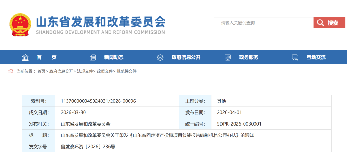Click the chat bubble icon beside 互动交流
This screenshot has width=347, height=162.
pos(295,57)
